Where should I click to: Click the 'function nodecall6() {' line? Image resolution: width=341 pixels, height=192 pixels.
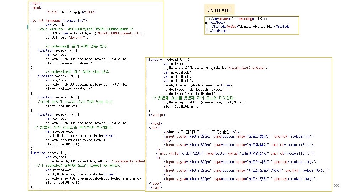169,59
